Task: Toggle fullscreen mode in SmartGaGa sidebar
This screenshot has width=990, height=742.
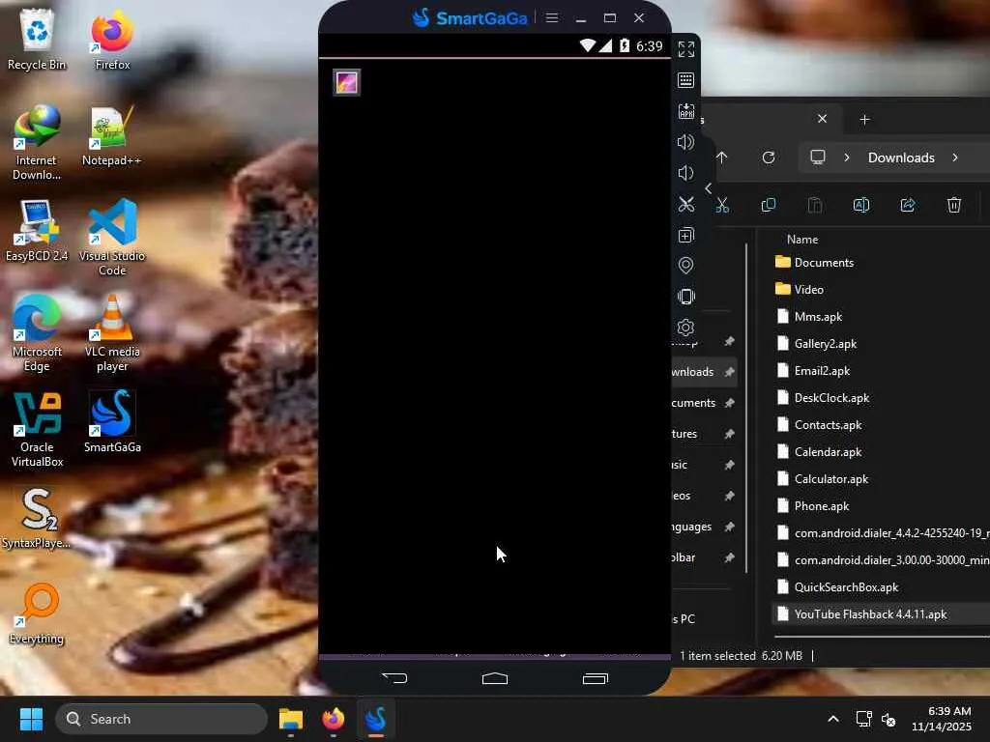Action: pyautogui.click(x=686, y=49)
